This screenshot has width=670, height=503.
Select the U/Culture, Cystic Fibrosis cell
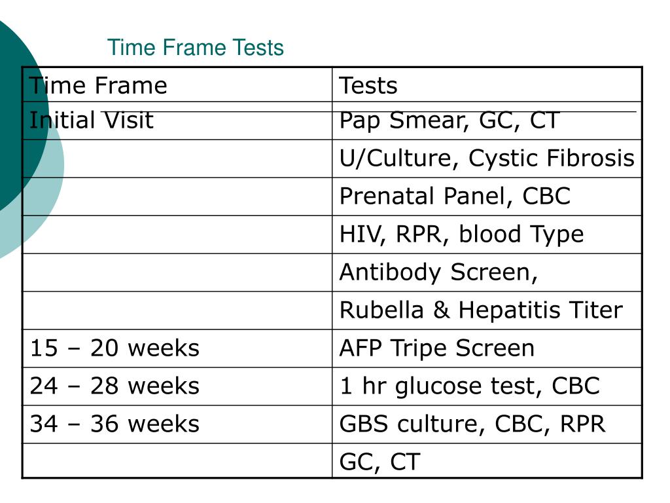coord(487,158)
